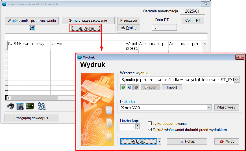Click Współ. przesz. column header

coord(132,46)
